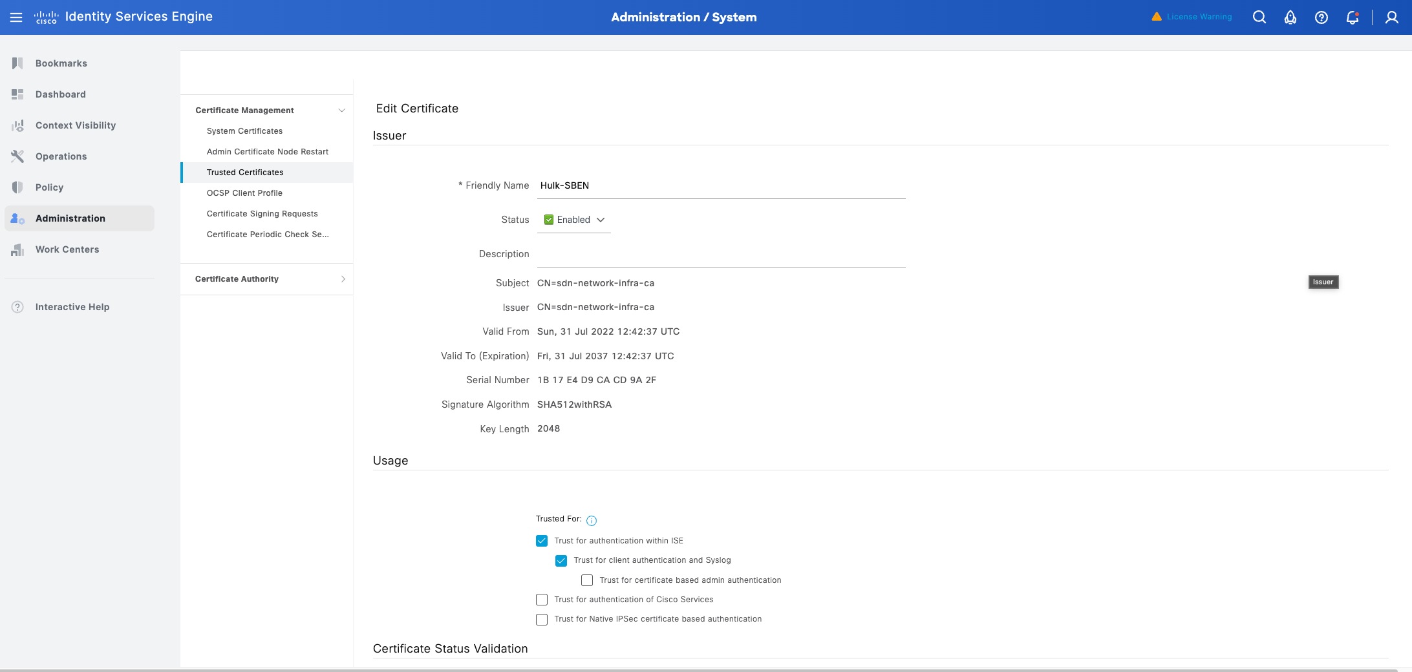Expand the Certificate Authority section
The width and height of the screenshot is (1412, 672).
click(343, 278)
